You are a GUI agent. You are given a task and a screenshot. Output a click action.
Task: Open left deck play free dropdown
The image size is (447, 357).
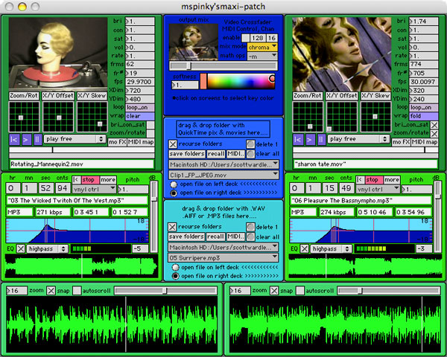point(74,139)
